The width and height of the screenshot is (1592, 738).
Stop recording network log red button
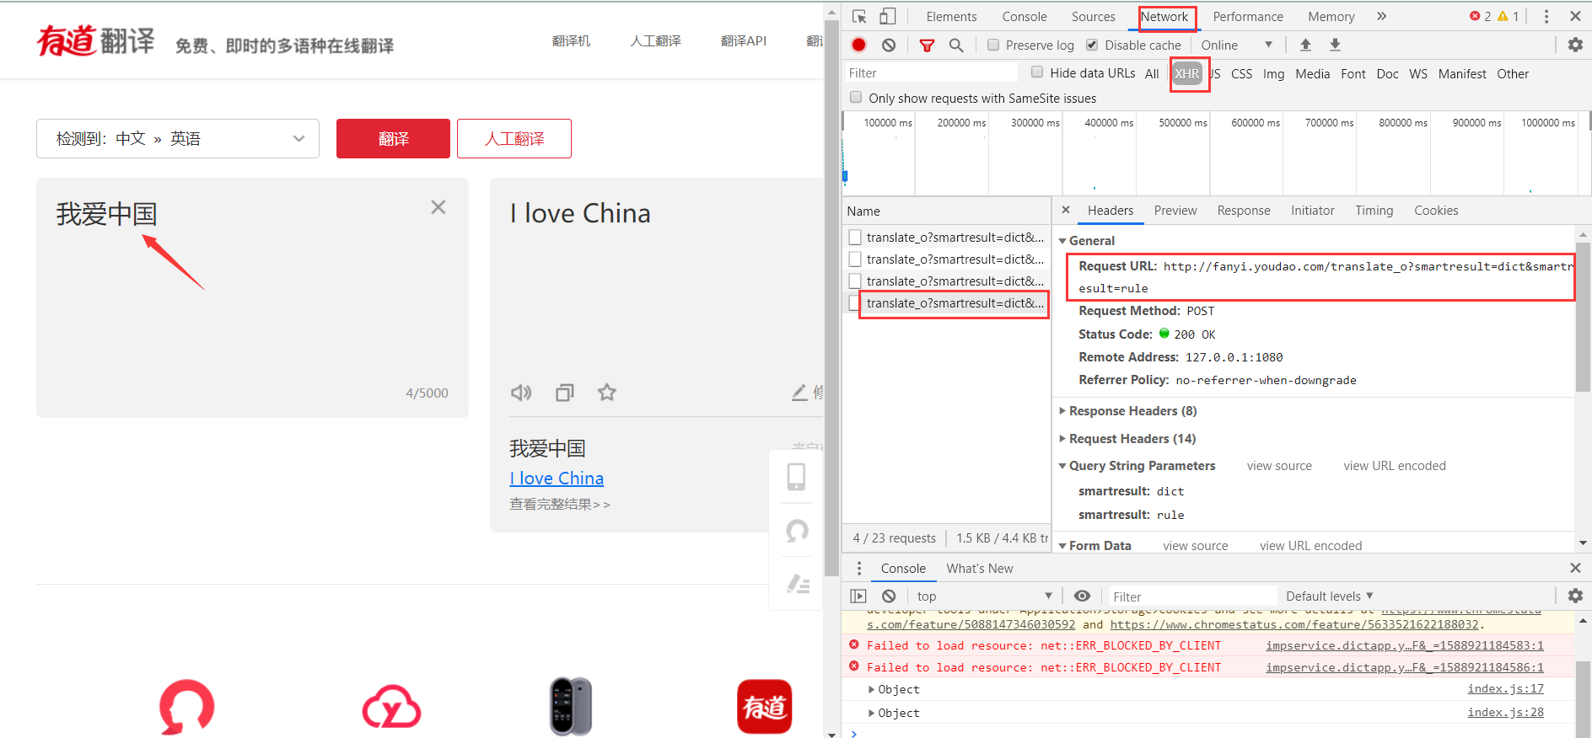coord(858,45)
